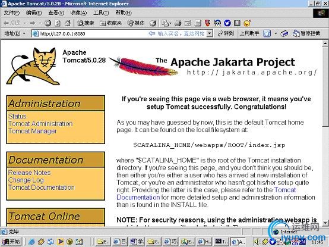Launch Internet Explorer from quick launch
Image resolution: width=329 pixels, height=247 pixels.
[x=31, y=242]
